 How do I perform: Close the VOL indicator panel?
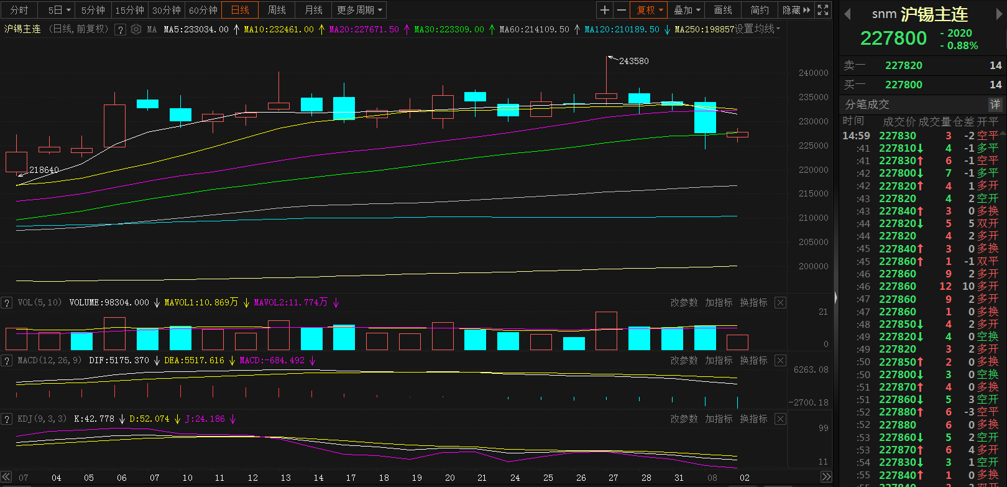tap(780, 303)
